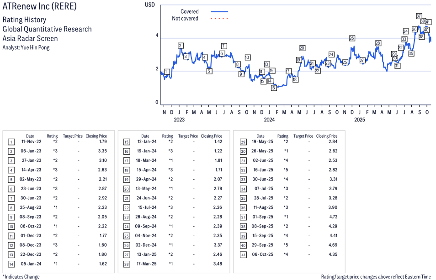Select the 2024 year label on axis
This screenshot has width=436, height=280.
[269, 120]
